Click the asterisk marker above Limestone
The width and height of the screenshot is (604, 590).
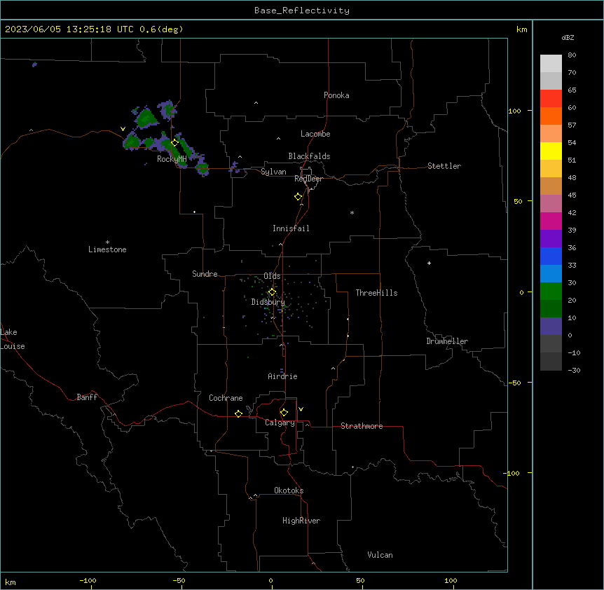coord(107,242)
